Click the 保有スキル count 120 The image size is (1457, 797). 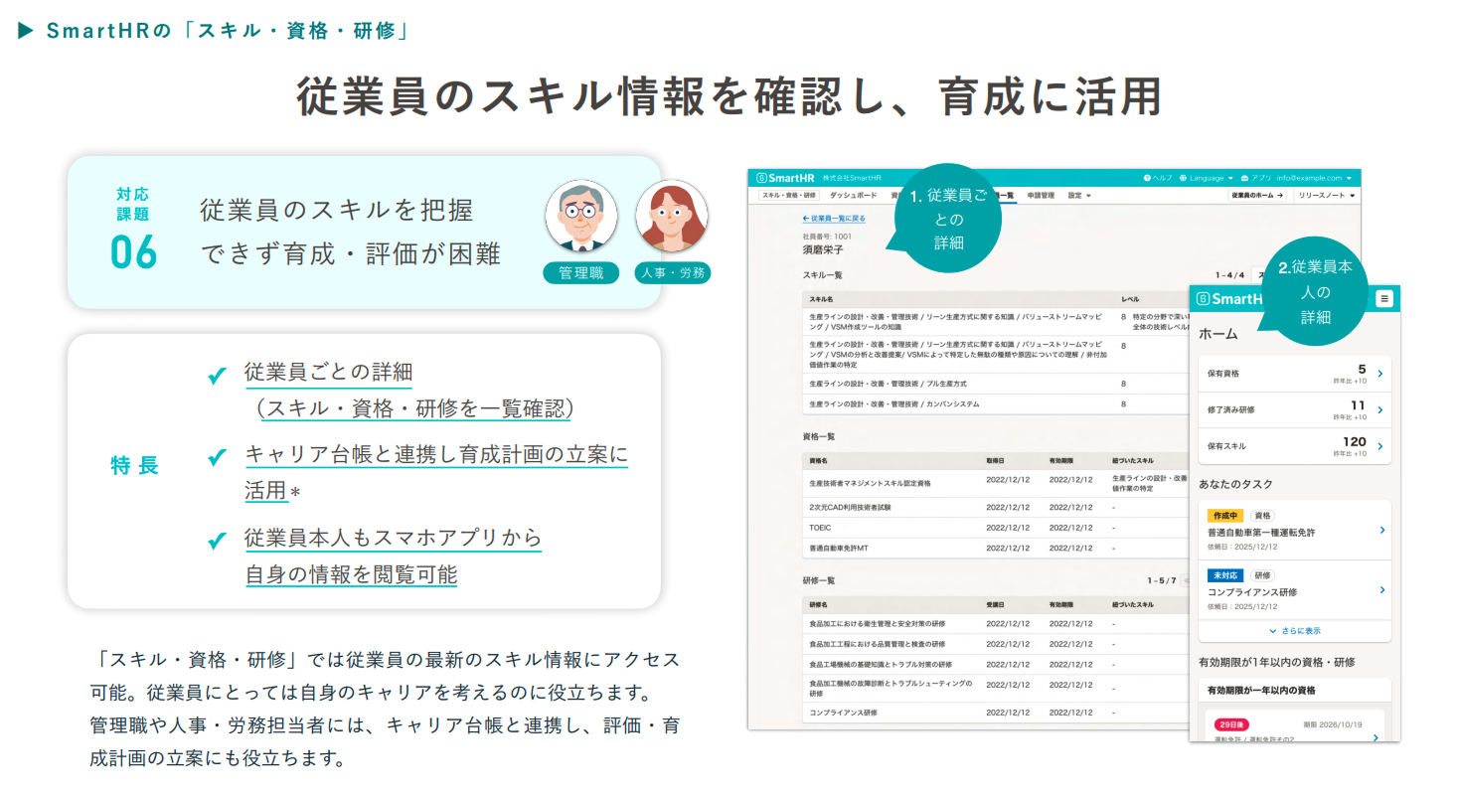tap(1354, 441)
